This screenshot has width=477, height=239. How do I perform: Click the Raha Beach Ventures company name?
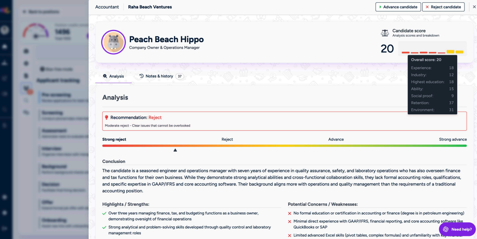tap(150, 7)
